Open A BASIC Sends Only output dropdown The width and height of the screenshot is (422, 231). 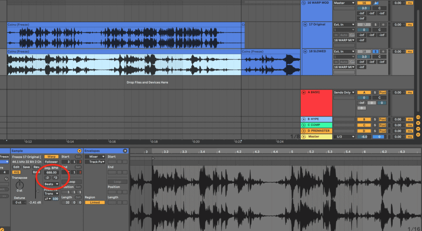pos(344,92)
